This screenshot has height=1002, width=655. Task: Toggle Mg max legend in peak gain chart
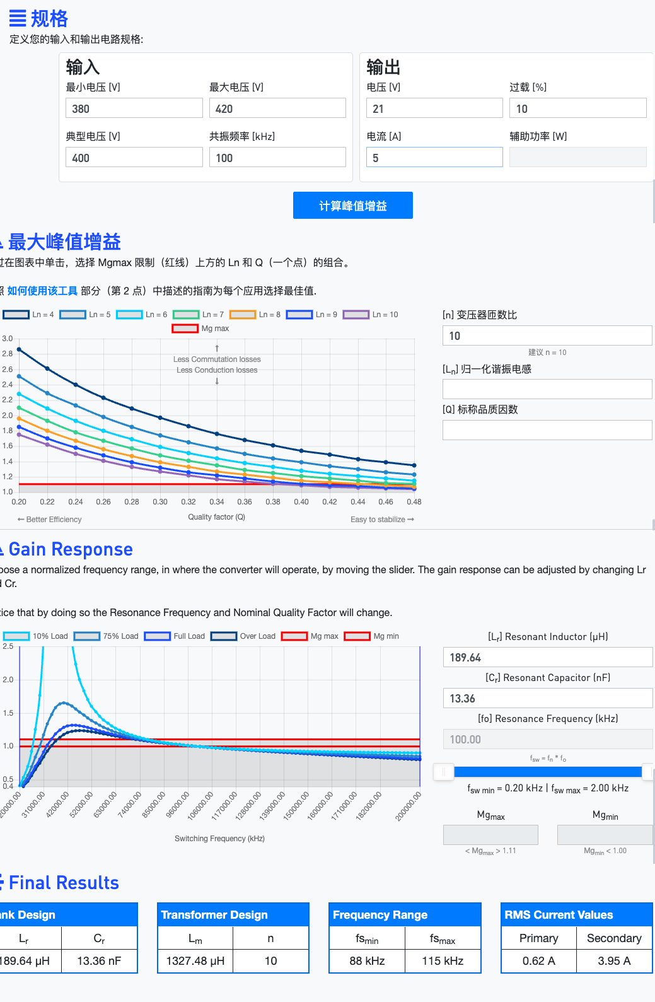coord(185,329)
